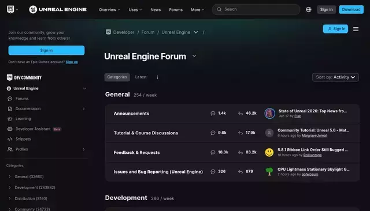Open Tutorial & Course Discussions category

146,133
